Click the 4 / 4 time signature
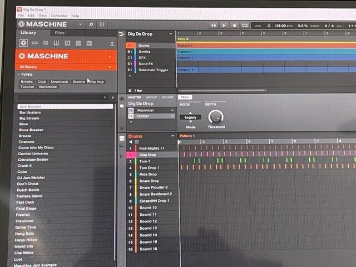356x267 pixels. [329, 26]
